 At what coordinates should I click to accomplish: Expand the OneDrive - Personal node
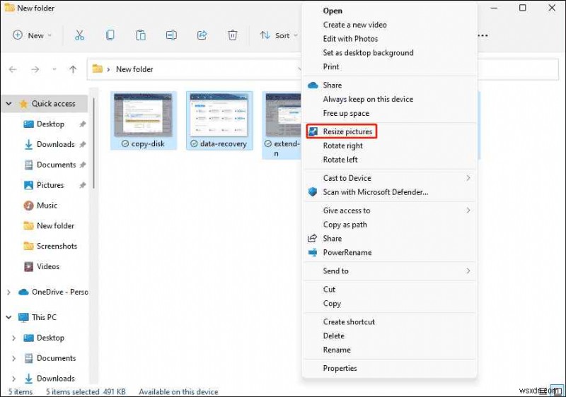[8, 292]
